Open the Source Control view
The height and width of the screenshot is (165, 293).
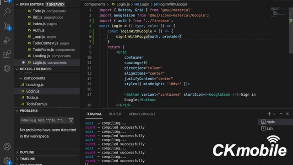[x=7, y=26]
